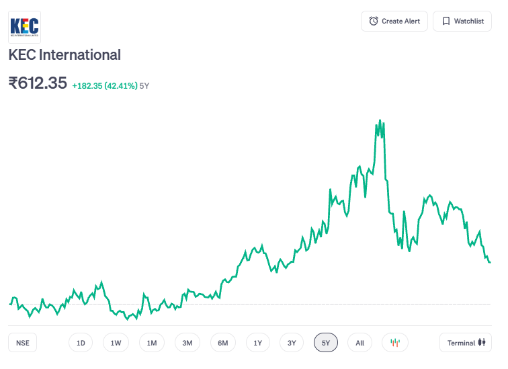The width and height of the screenshot is (508, 369).
Task: Switch chart to 6M range
Action: click(223, 343)
